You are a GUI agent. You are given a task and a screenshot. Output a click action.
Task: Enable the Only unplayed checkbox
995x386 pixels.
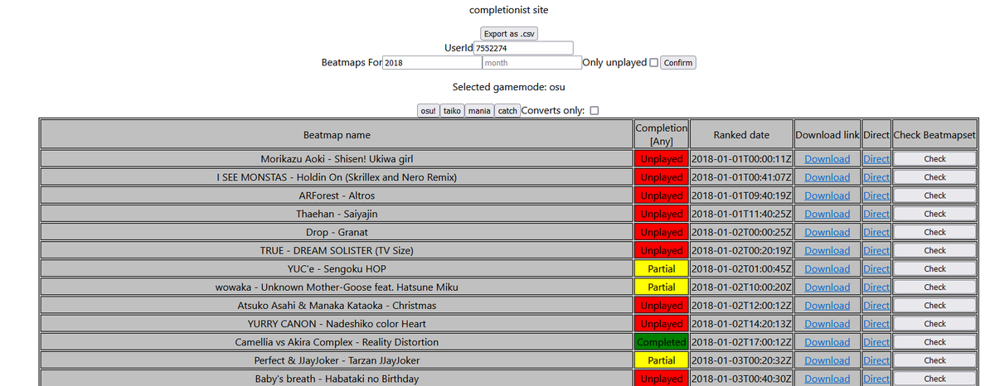(x=653, y=63)
